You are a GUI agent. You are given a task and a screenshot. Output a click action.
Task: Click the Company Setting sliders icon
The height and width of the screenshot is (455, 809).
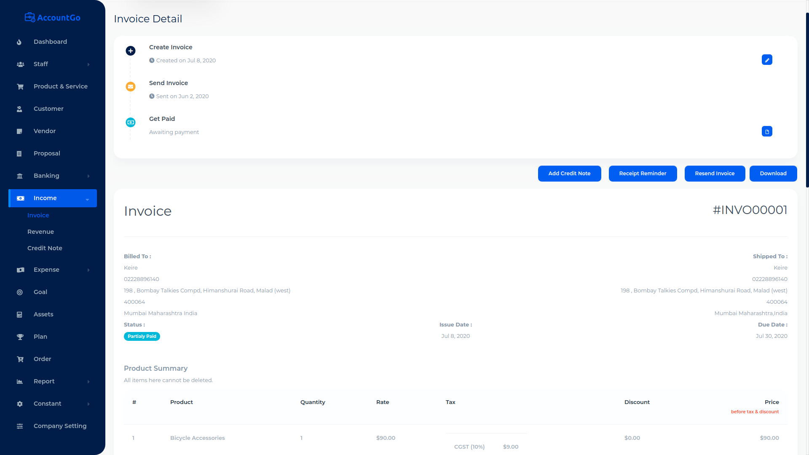pos(20,426)
